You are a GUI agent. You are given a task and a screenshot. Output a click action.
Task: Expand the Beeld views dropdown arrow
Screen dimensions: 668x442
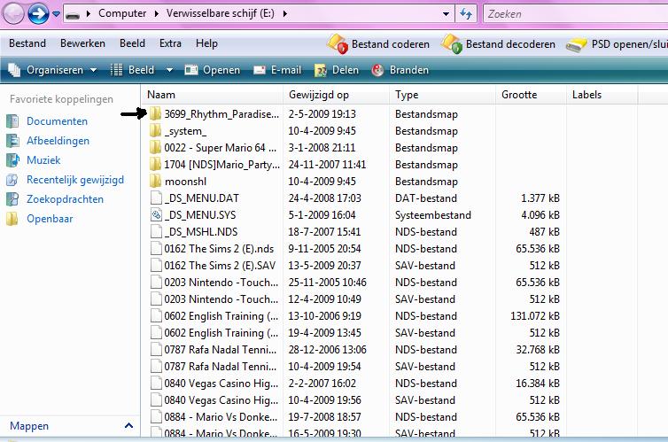[x=169, y=70]
